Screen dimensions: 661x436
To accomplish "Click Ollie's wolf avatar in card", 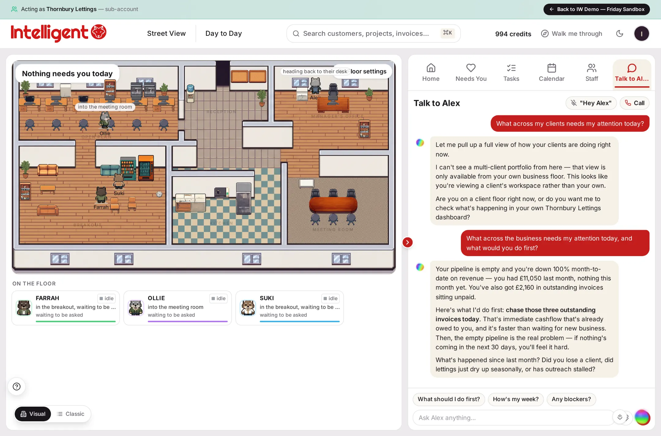I will point(136,308).
